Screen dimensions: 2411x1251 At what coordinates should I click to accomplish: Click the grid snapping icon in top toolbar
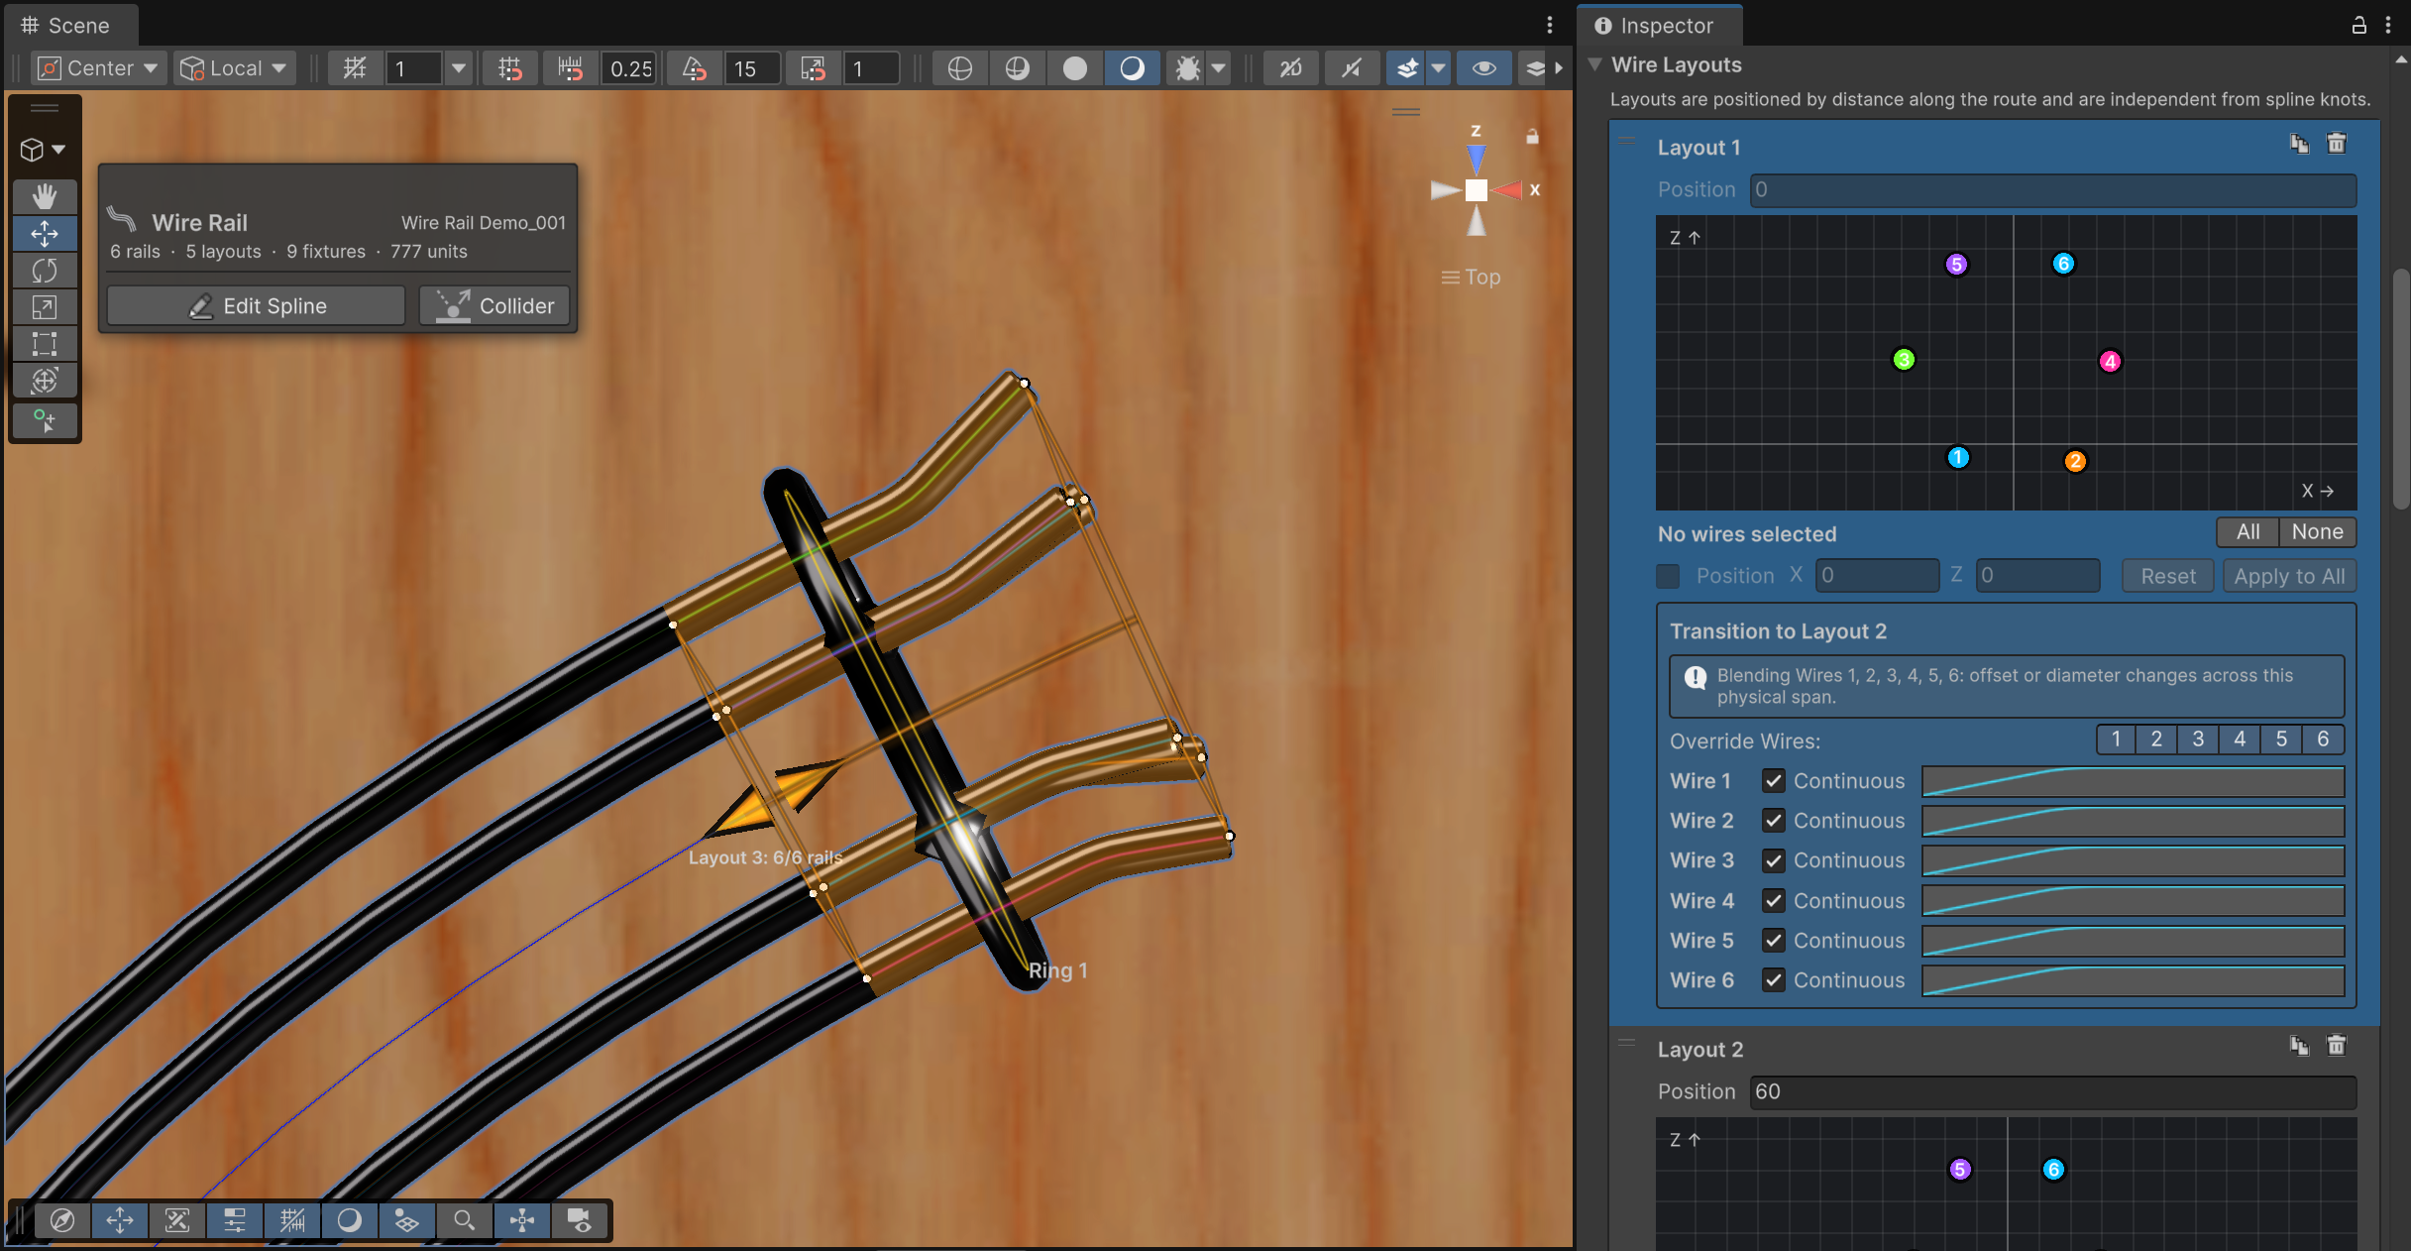coord(354,68)
